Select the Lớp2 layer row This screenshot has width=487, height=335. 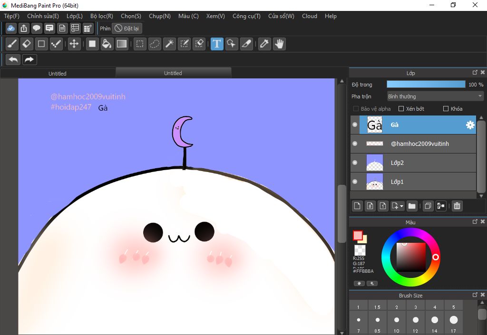[413, 163]
